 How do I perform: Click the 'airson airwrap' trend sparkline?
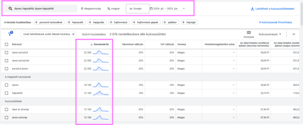point(101,118)
